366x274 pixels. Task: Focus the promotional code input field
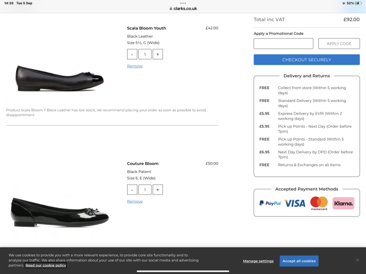point(283,43)
